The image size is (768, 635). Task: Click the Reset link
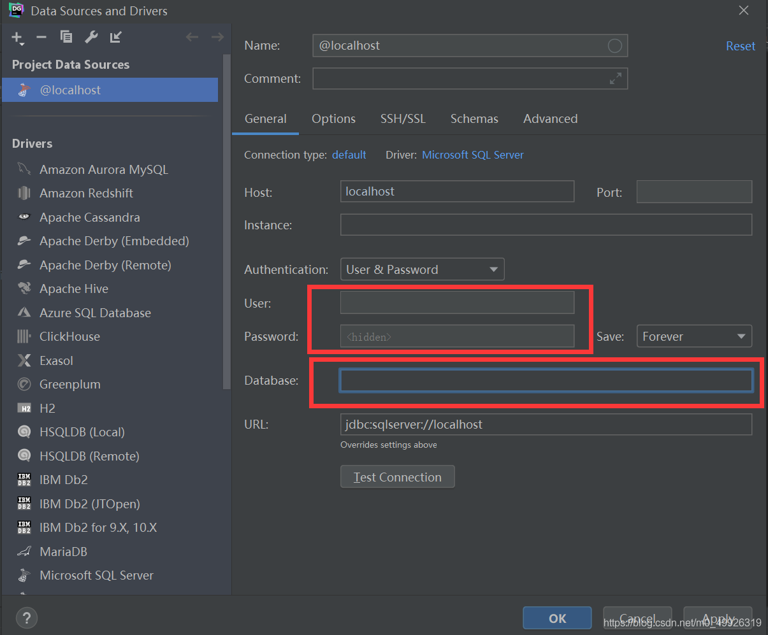click(741, 46)
